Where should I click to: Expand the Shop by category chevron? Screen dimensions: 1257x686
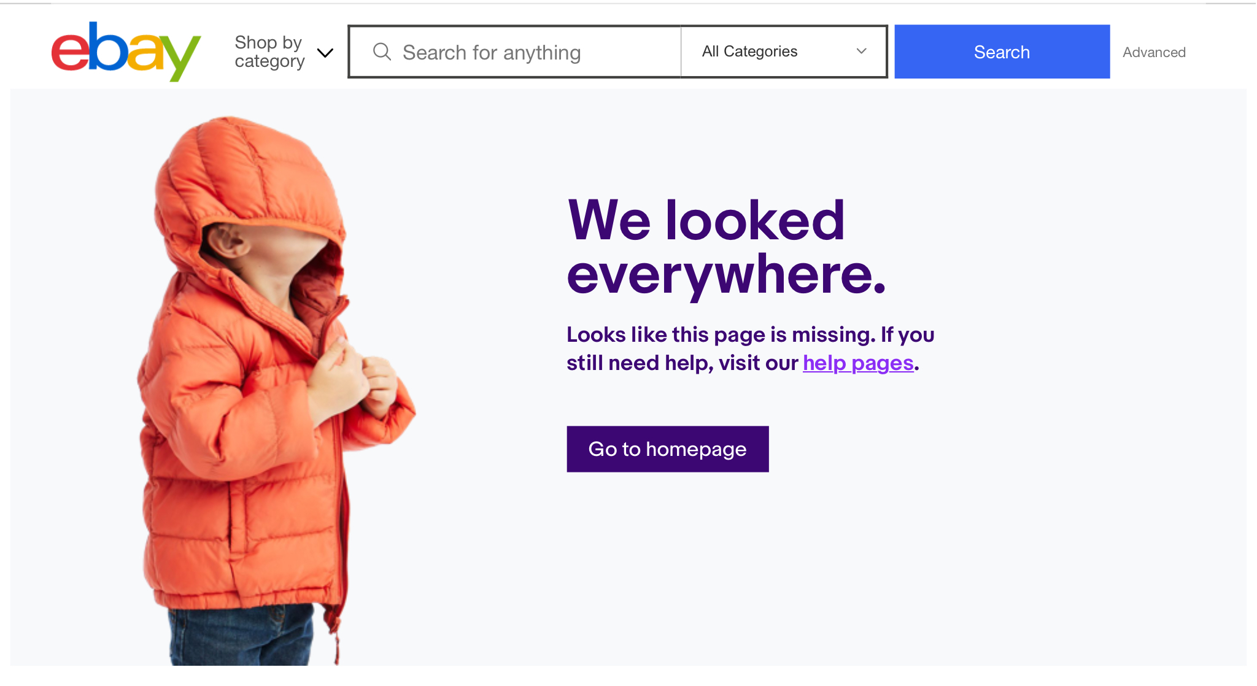325,53
